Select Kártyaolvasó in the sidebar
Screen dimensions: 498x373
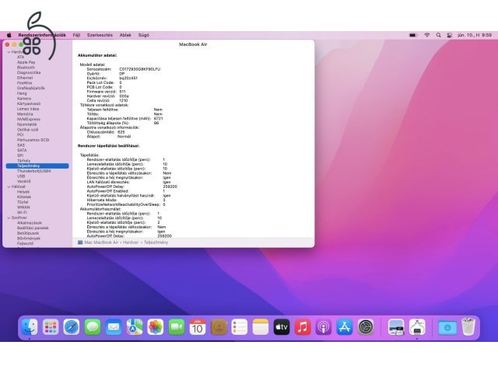29,103
